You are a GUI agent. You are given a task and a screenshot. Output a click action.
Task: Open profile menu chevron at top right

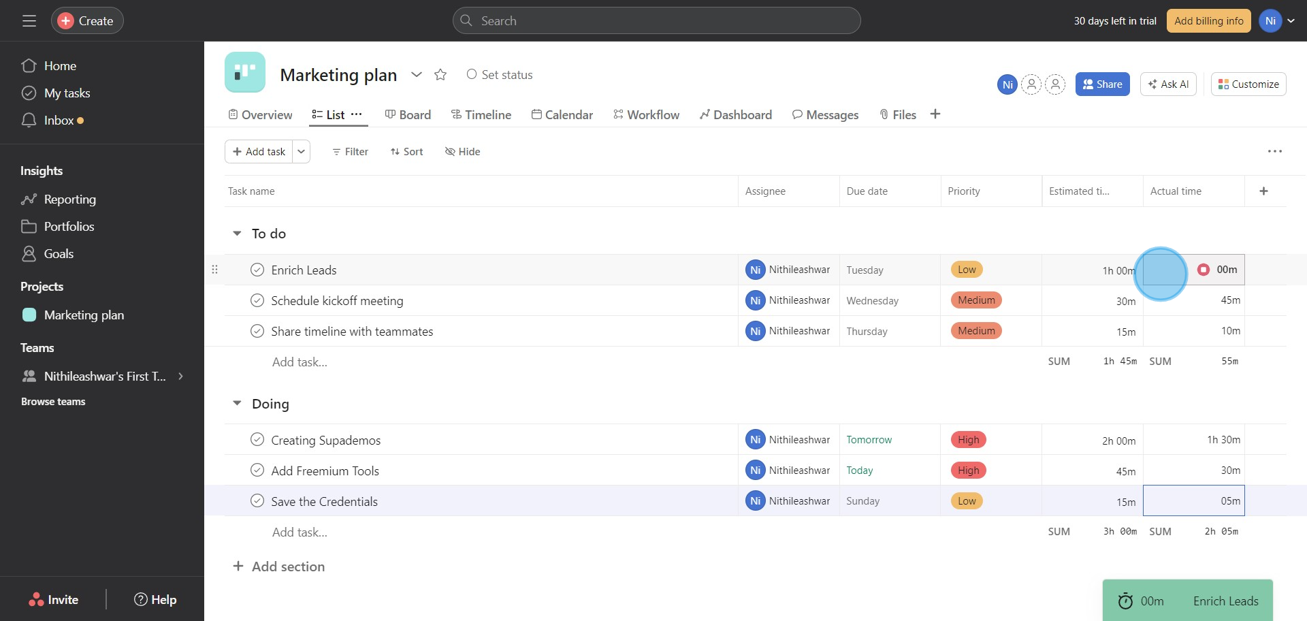[1291, 21]
